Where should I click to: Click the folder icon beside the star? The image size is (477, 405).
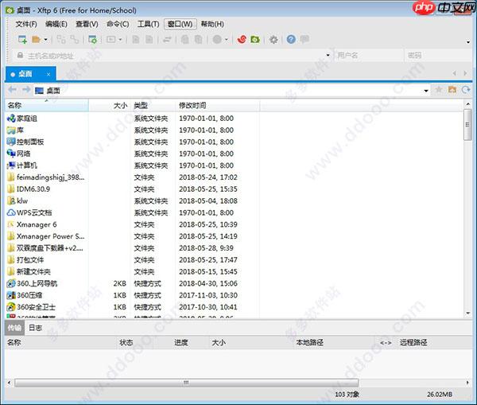point(452,90)
